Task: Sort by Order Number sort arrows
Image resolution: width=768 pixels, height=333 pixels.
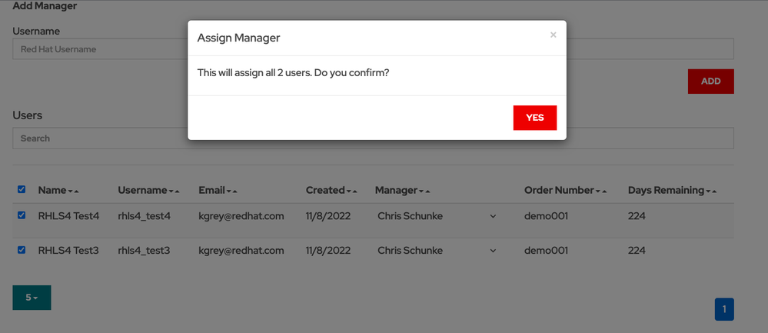Action: pos(603,191)
